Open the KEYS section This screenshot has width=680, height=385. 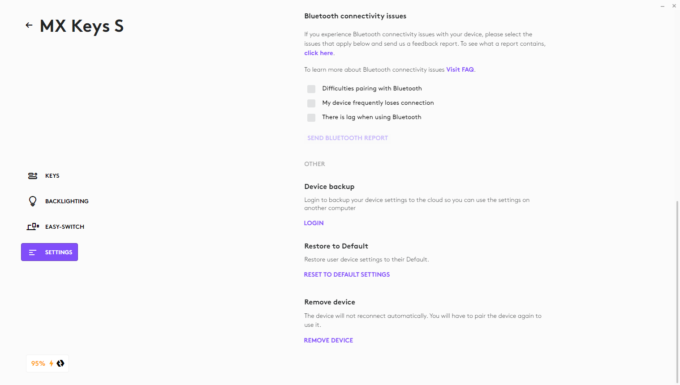coord(52,176)
